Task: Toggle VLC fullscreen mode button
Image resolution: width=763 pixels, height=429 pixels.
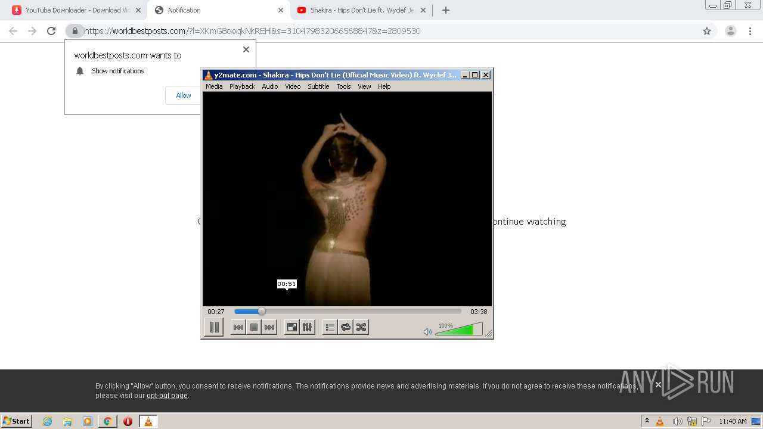Action: click(x=291, y=327)
